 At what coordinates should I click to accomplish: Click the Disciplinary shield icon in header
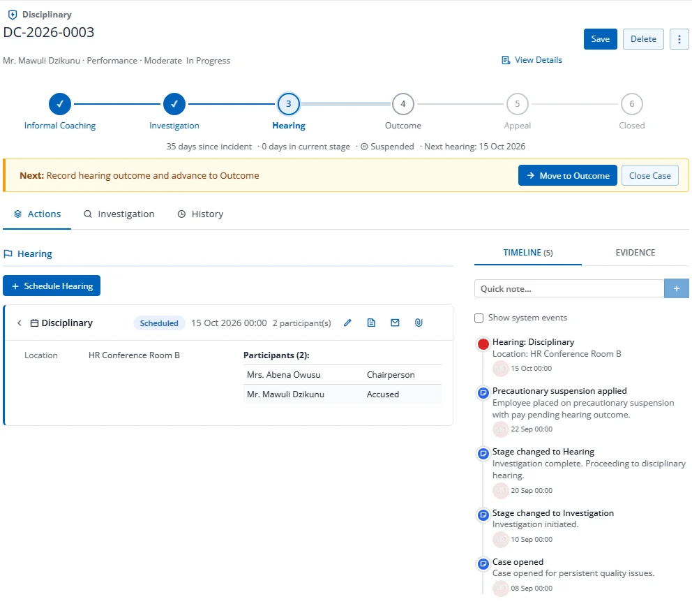(x=13, y=15)
